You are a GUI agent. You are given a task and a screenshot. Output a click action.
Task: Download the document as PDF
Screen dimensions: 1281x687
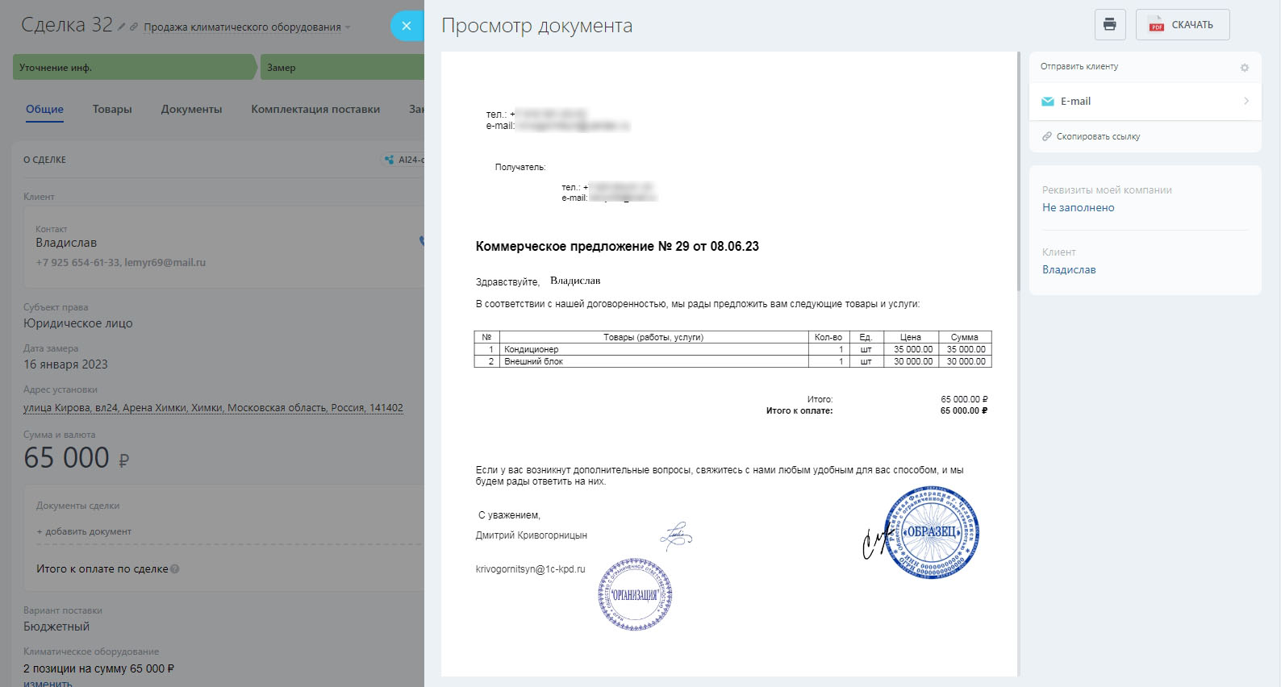tap(1183, 24)
